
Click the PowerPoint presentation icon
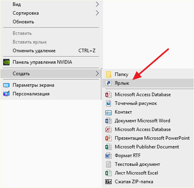tap(108, 138)
